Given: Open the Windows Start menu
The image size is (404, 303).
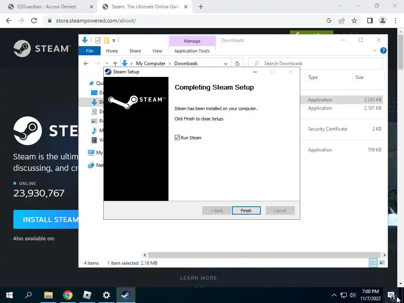Looking at the screenshot, I should point(9,295).
